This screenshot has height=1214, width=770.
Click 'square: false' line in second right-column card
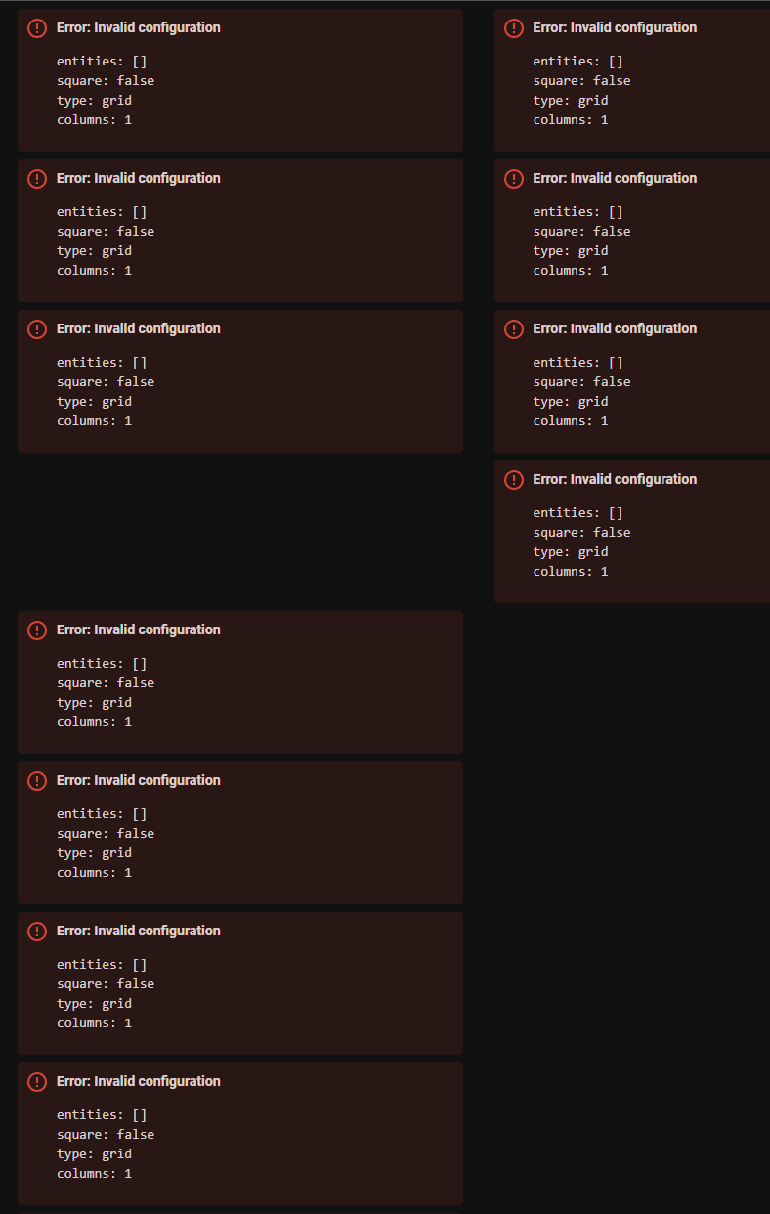[x=581, y=232]
